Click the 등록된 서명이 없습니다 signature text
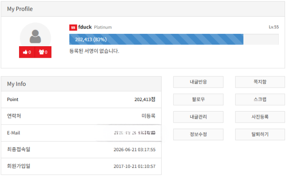287x185 pixels. (94, 51)
